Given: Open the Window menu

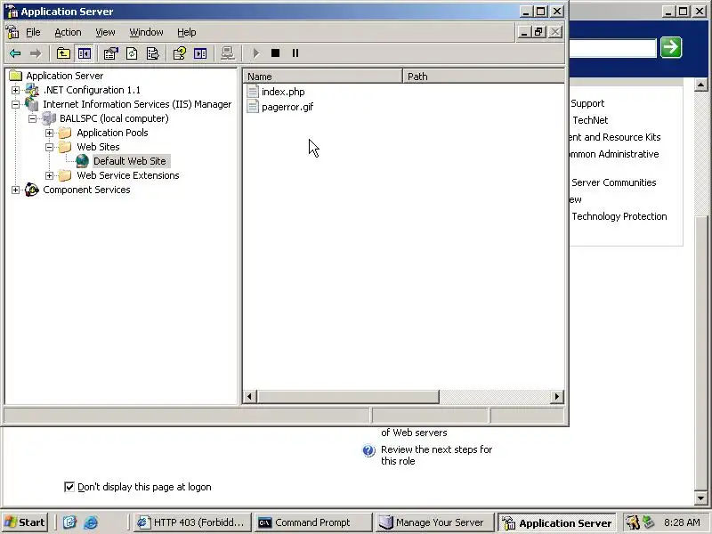Looking at the screenshot, I should (x=146, y=32).
